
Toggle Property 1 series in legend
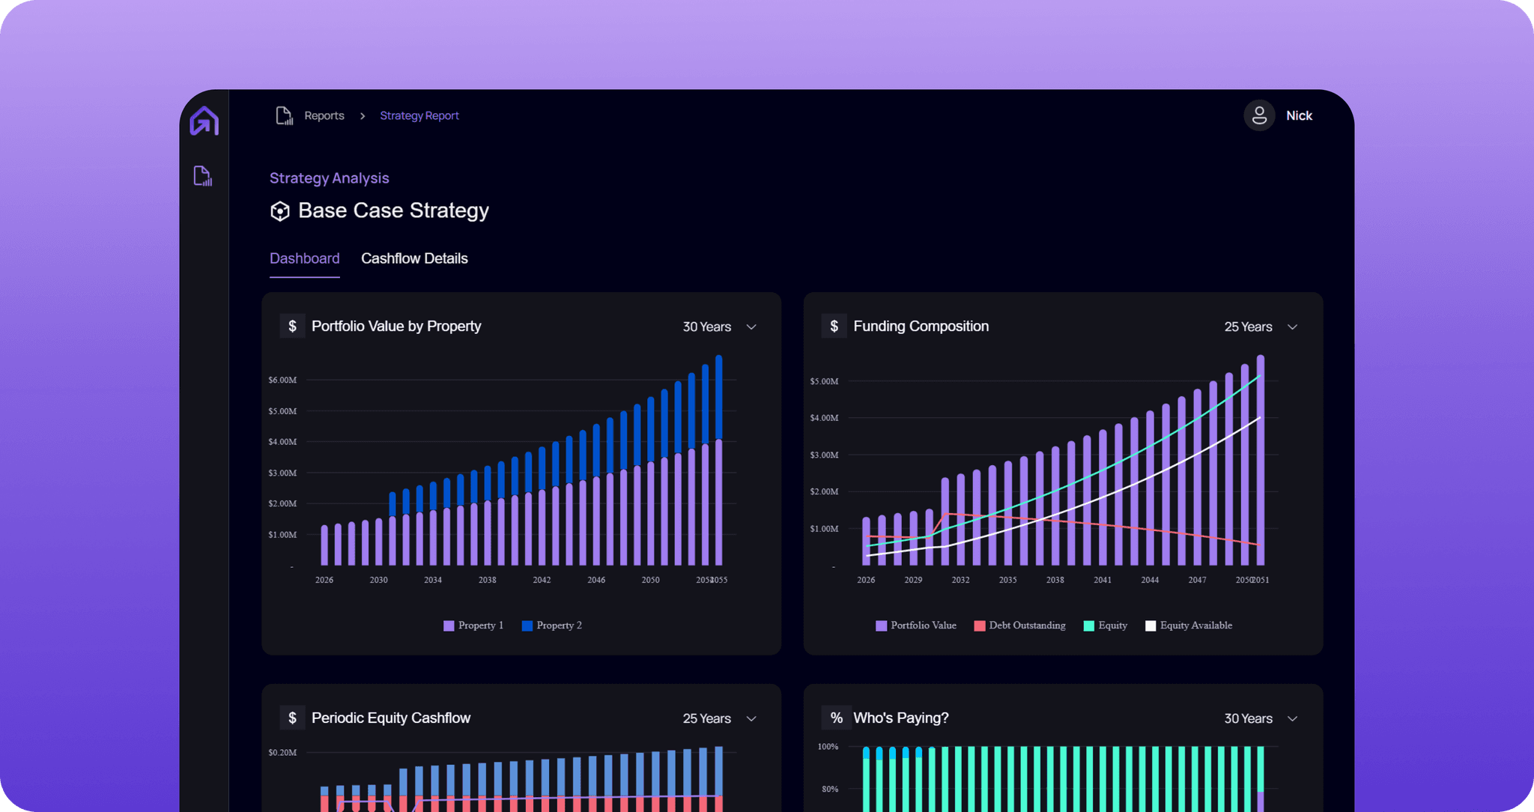(473, 625)
